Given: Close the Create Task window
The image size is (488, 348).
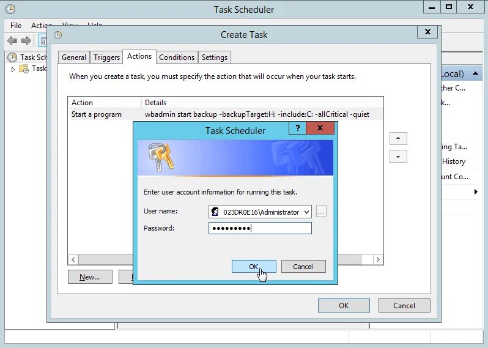Looking at the screenshot, I should [x=427, y=32].
